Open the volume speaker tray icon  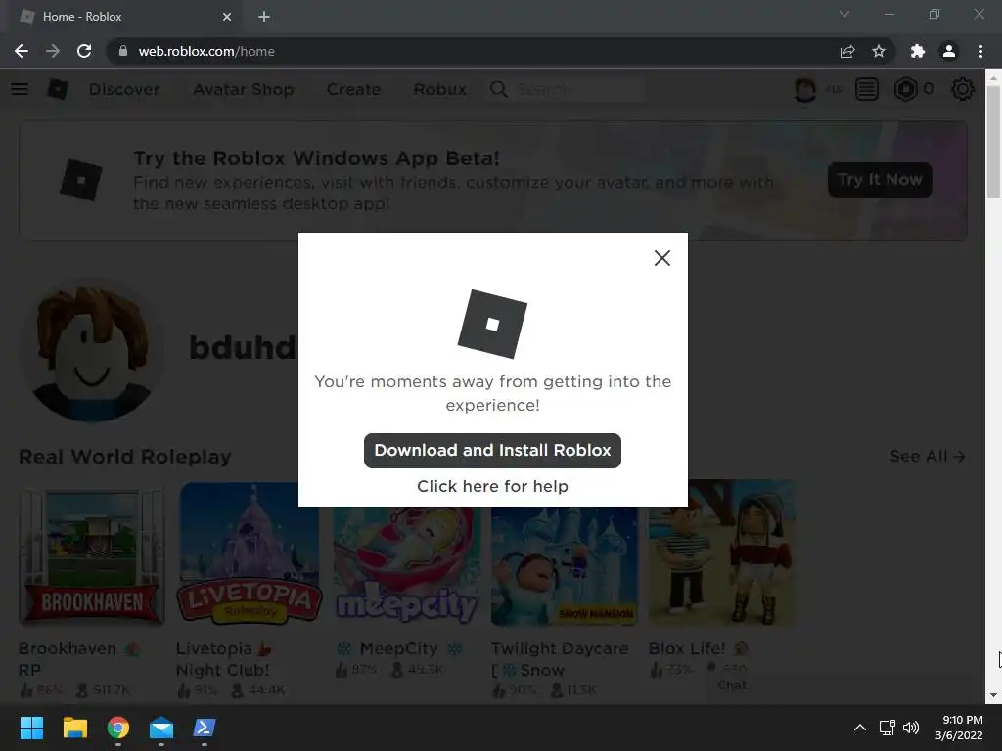(911, 728)
